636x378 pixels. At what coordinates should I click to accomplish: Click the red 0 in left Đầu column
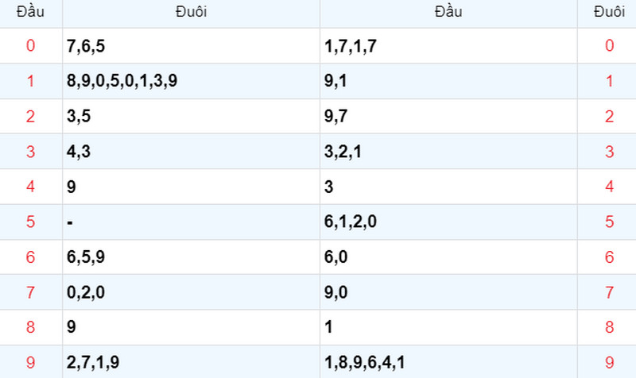coord(30,46)
